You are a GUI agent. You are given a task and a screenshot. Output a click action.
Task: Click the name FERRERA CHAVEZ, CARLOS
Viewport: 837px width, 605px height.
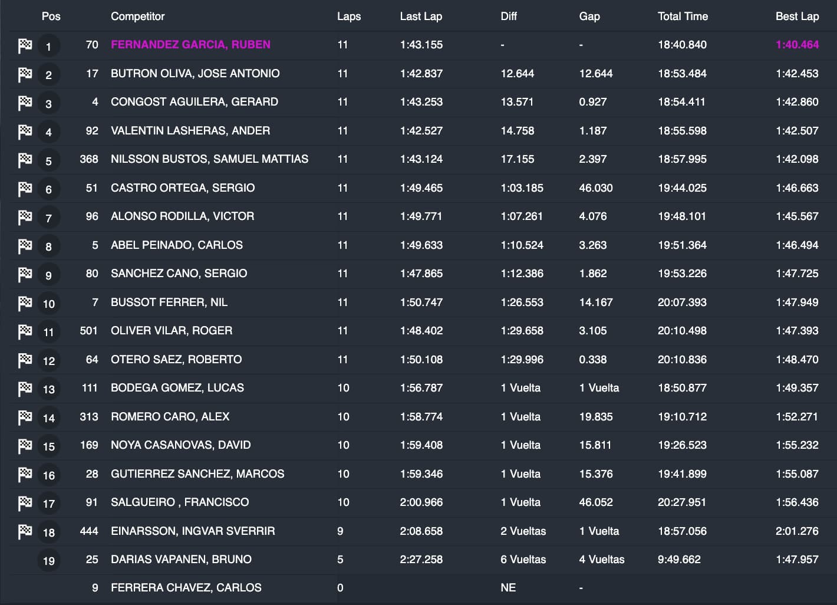[x=186, y=588]
